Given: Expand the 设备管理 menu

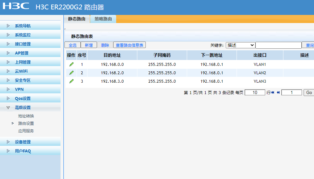Looking at the screenshot, I should click(x=30, y=142).
